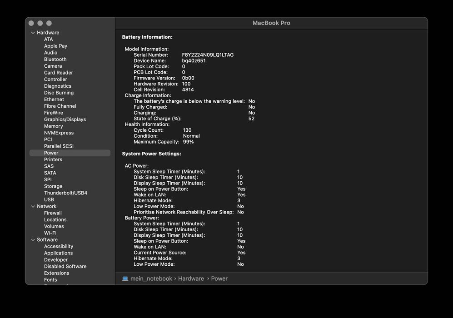Click the red close window button
The height and width of the screenshot is (318, 453).
pos(31,23)
